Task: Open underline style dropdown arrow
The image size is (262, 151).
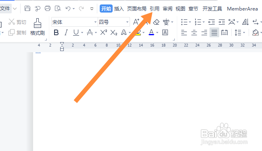Action: coord(82,32)
